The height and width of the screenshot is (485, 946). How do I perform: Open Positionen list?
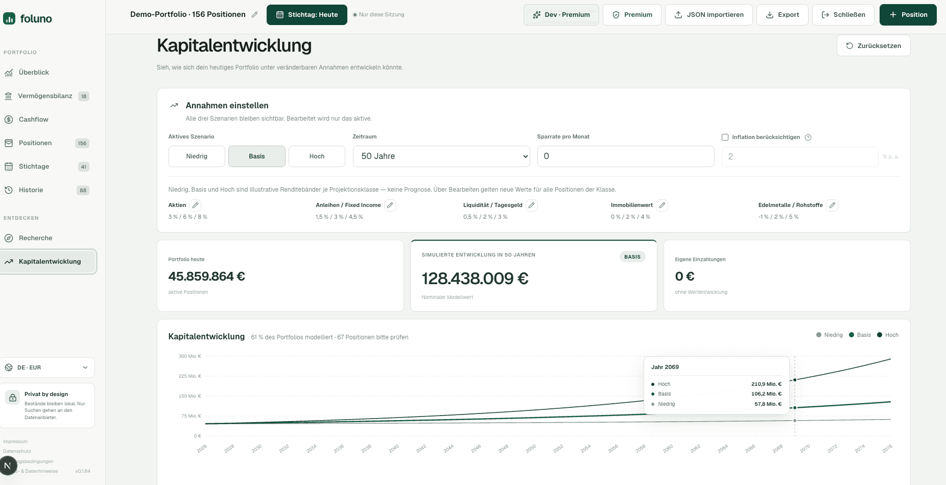[48, 143]
